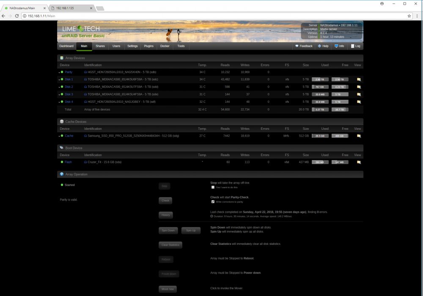Expand the Cache device dropdown arrow
The height and width of the screenshot is (296, 423).
click(x=59, y=136)
